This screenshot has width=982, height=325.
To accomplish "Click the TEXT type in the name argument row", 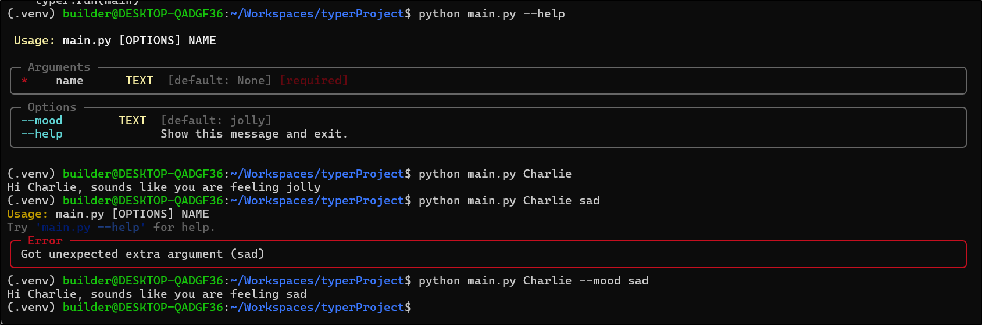I will [x=139, y=81].
